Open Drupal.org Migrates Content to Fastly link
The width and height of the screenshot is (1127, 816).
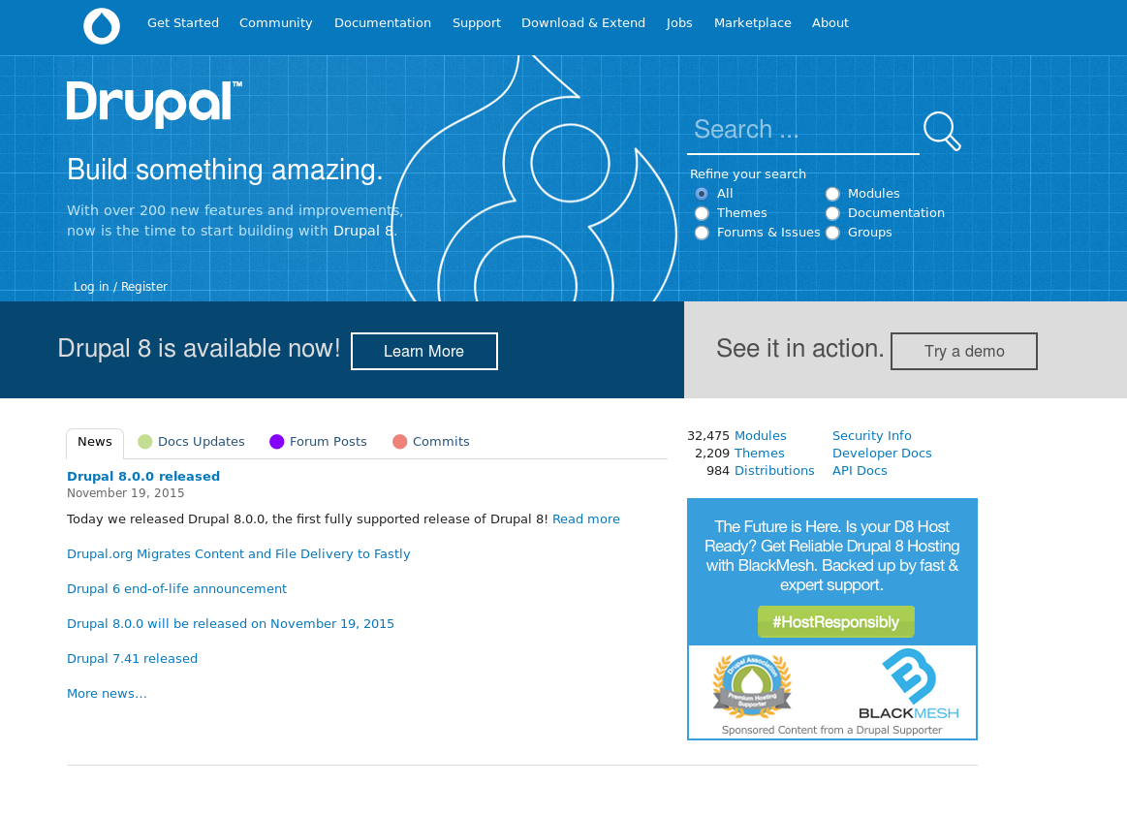point(238,553)
